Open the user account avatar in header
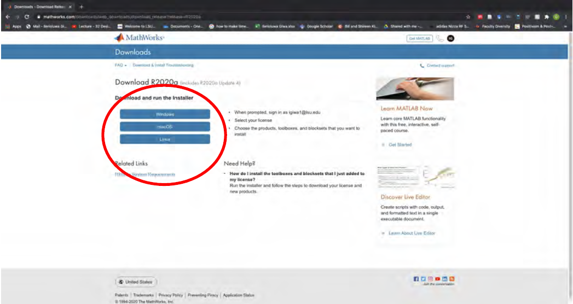573x304 pixels. (x=451, y=38)
